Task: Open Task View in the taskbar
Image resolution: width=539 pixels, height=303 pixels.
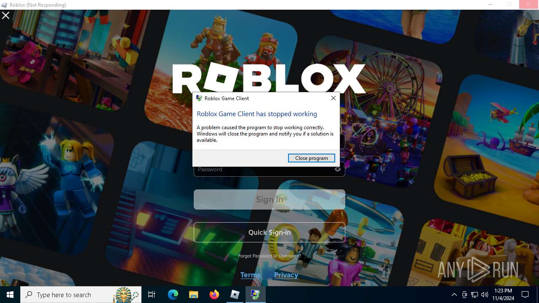Action: tap(152, 295)
